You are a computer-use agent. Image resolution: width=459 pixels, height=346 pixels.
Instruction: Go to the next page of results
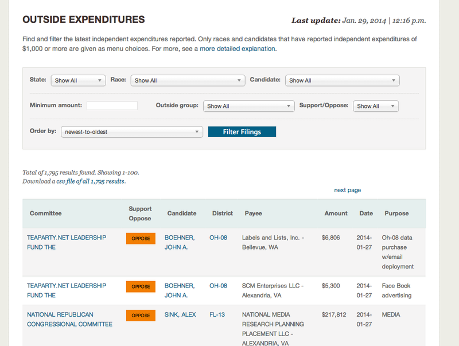[x=347, y=190]
